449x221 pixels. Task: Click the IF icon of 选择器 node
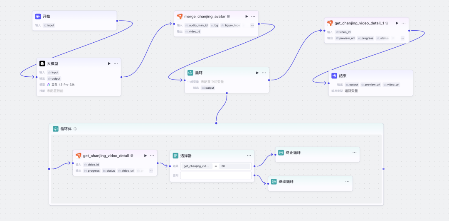click(175, 155)
